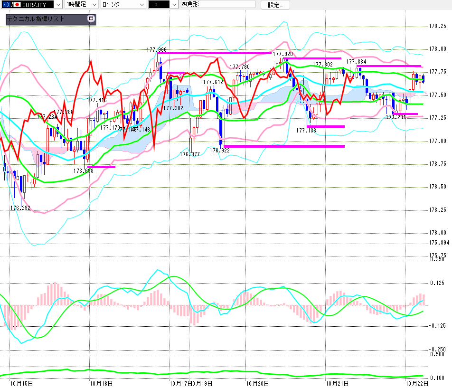Screen dimensions: 452x388
Task: Click the 0.100 indicator axis label
Action: [x=437, y=378]
